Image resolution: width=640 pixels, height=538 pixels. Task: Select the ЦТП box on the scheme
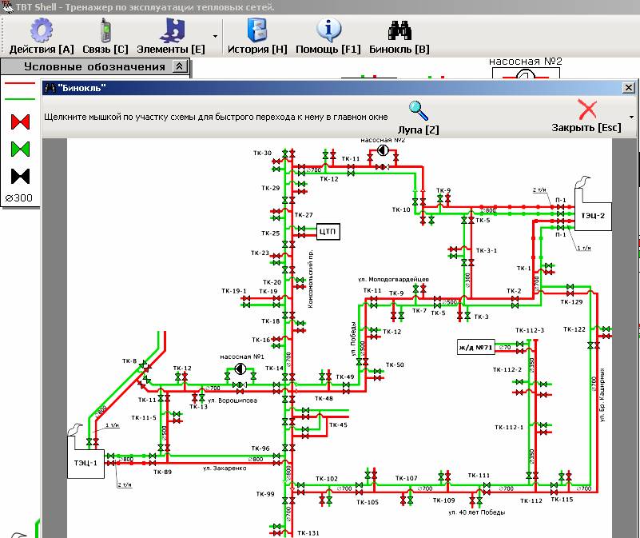328,232
